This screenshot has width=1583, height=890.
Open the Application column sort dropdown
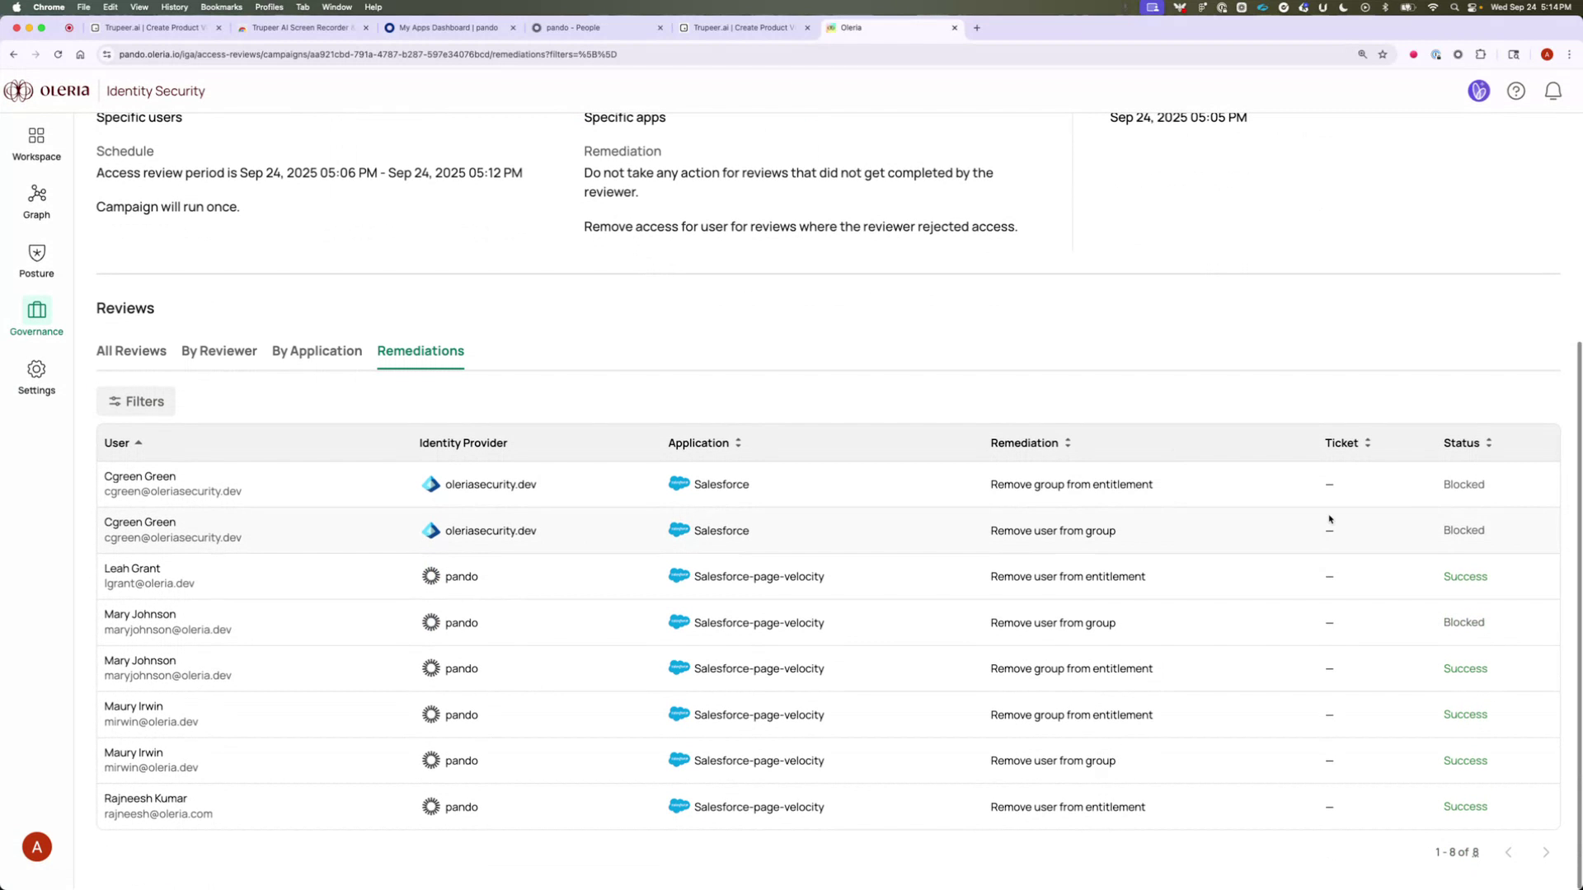[737, 443]
